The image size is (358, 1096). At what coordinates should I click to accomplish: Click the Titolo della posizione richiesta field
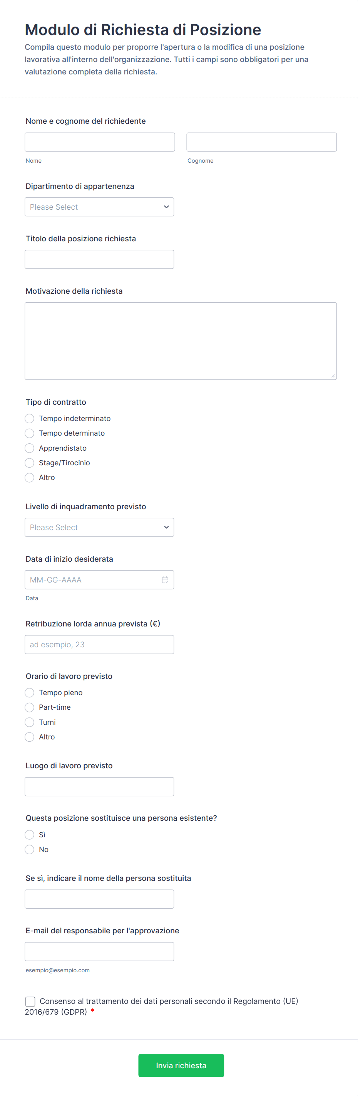(99, 259)
